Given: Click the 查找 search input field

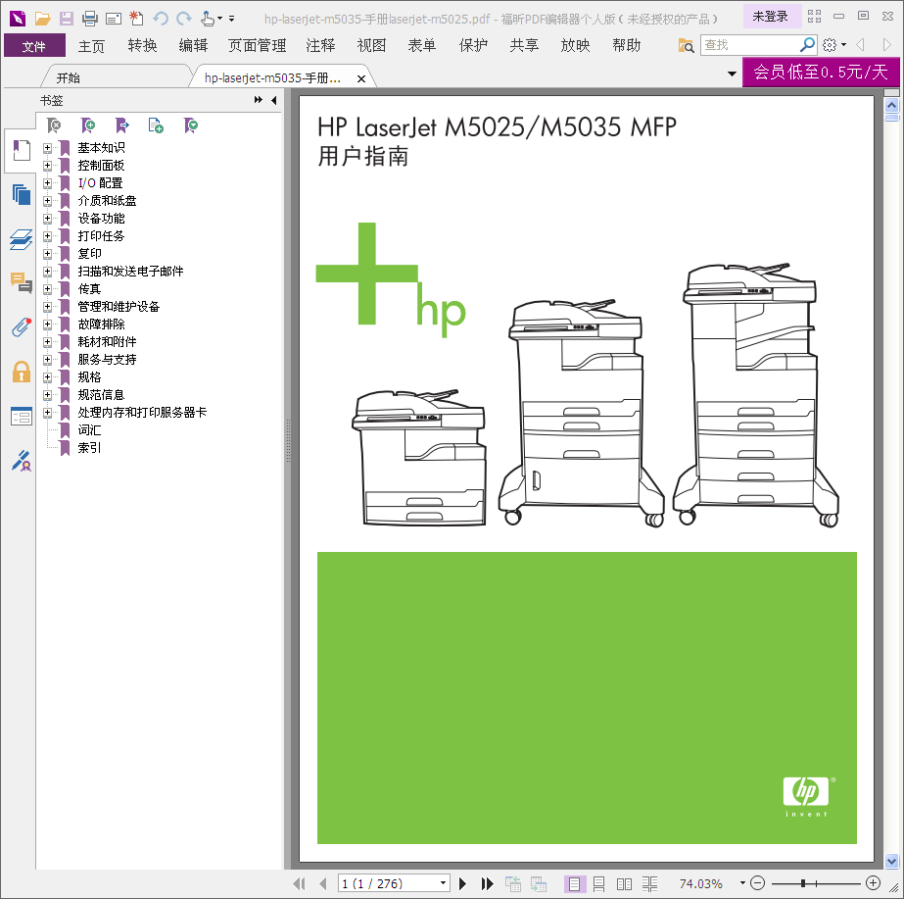Looking at the screenshot, I should [749, 44].
